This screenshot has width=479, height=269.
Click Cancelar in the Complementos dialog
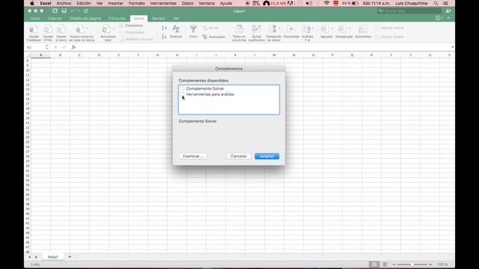tap(239, 156)
